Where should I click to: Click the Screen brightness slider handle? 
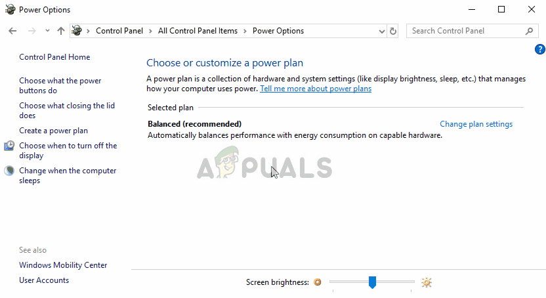tap(372, 282)
